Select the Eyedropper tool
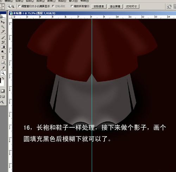The height and width of the screenshot is (172, 176). (3, 68)
